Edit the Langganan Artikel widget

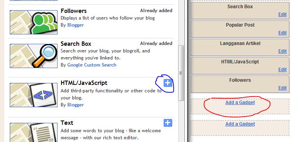point(282,51)
